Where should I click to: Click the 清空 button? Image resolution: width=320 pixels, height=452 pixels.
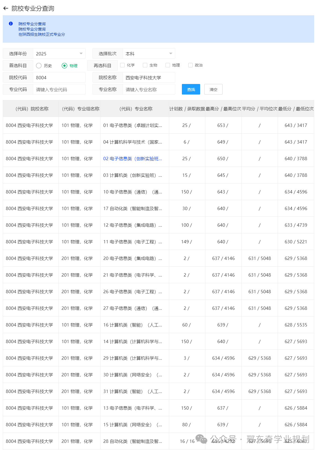click(x=213, y=90)
